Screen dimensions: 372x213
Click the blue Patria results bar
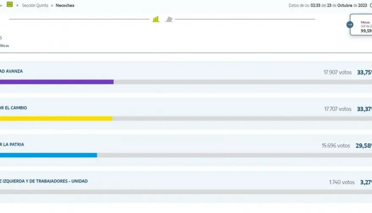(x=48, y=155)
